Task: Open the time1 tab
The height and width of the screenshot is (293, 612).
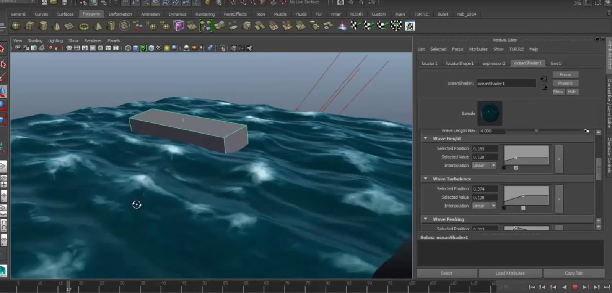Action: [556, 63]
